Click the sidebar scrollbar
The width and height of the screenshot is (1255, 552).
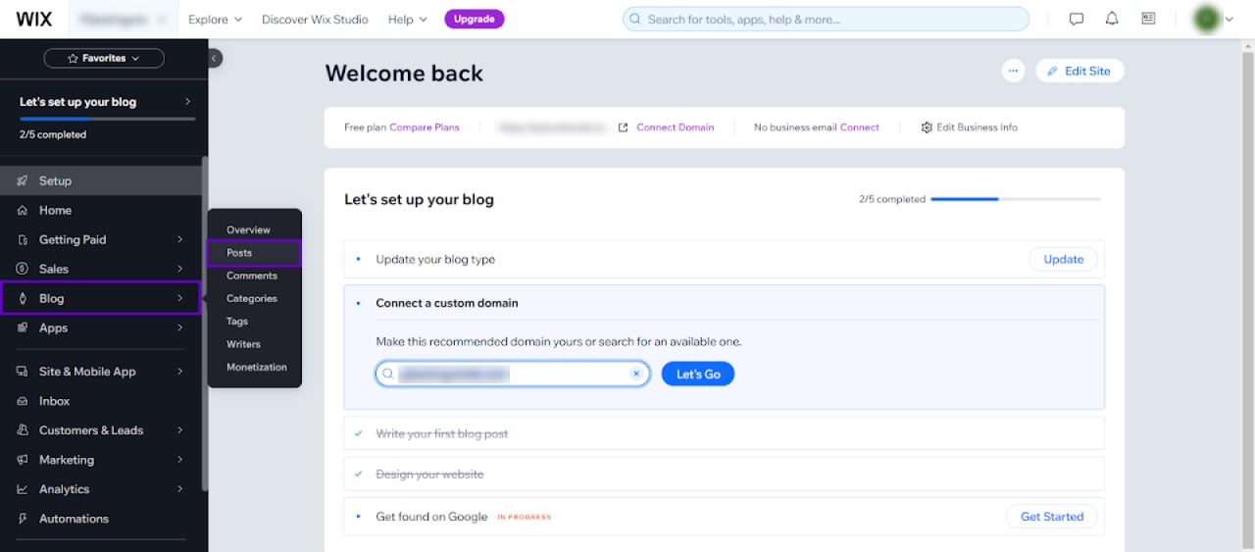(x=205, y=324)
